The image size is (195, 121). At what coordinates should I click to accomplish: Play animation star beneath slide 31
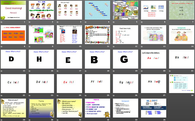tap(58, 120)
